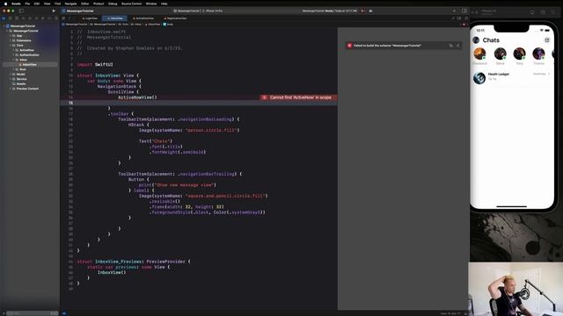
Task: Click the cloud status icon in toolbar
Action: click(x=370, y=11)
